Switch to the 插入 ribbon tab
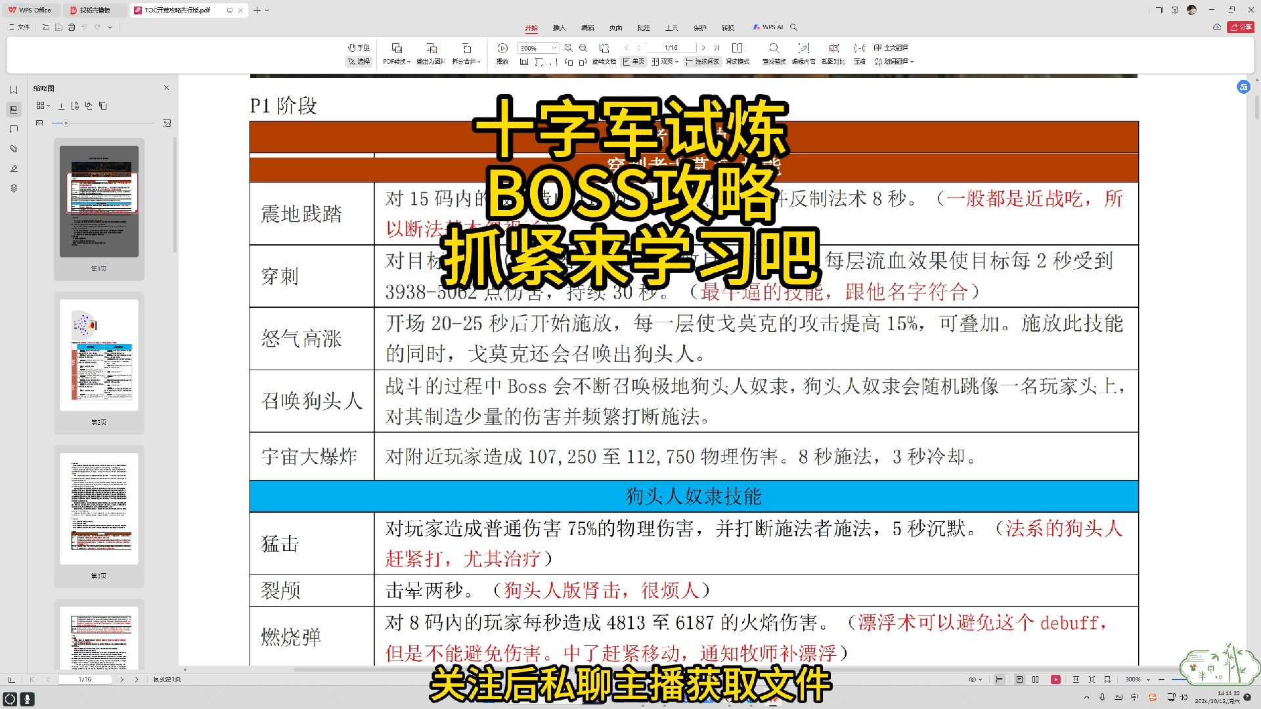This screenshot has width=1261, height=709. [559, 28]
